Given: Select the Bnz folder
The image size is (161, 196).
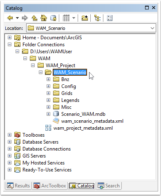Looking at the screenshot, I should [65, 79].
